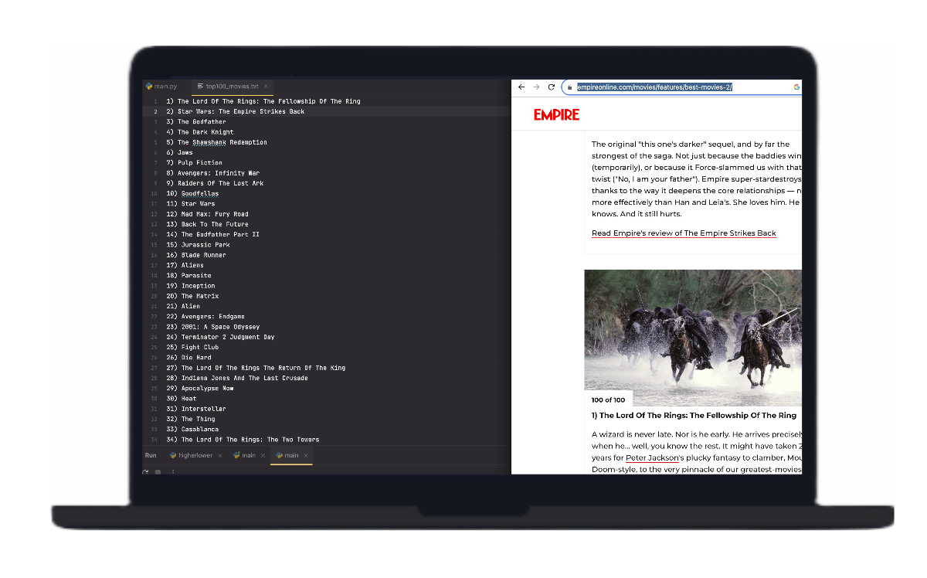The height and width of the screenshot is (578, 927).
Task: Close the active main run tab
Action: coord(306,456)
